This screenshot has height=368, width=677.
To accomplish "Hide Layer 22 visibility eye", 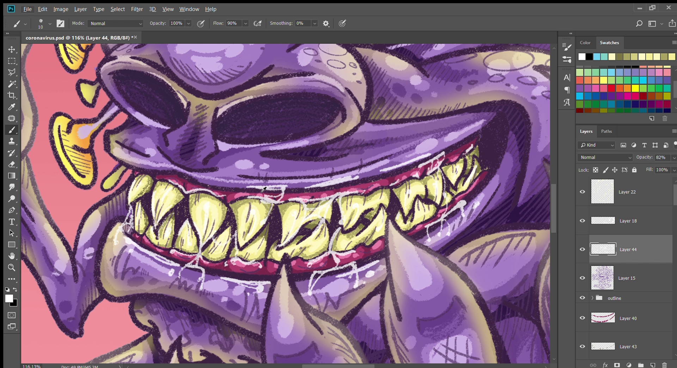I will pyautogui.click(x=583, y=192).
